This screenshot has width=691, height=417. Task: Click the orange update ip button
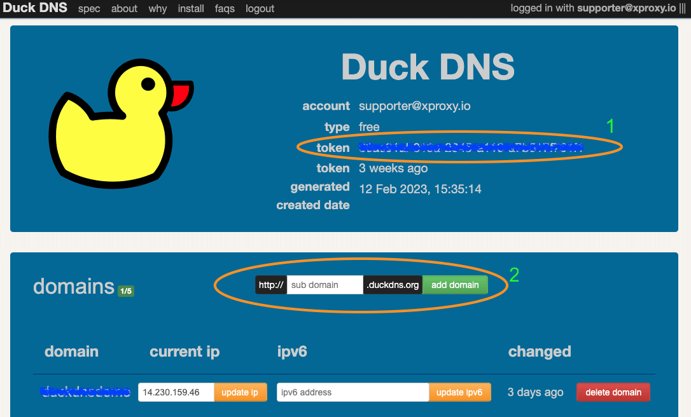[x=240, y=392]
